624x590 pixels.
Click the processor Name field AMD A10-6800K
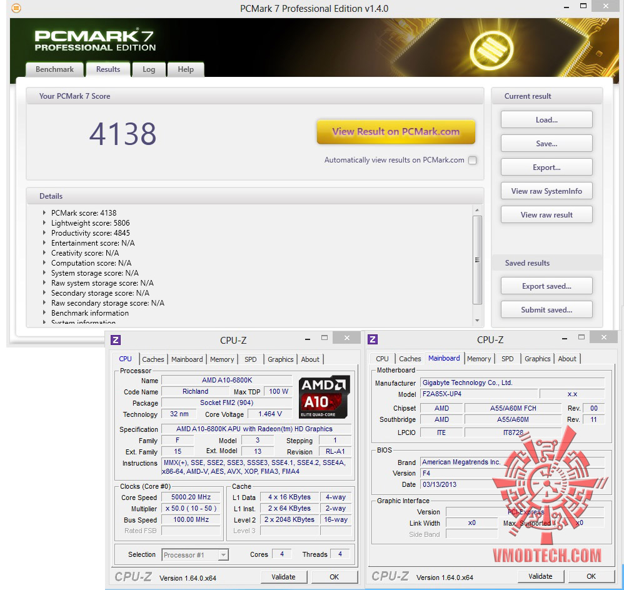click(x=227, y=381)
